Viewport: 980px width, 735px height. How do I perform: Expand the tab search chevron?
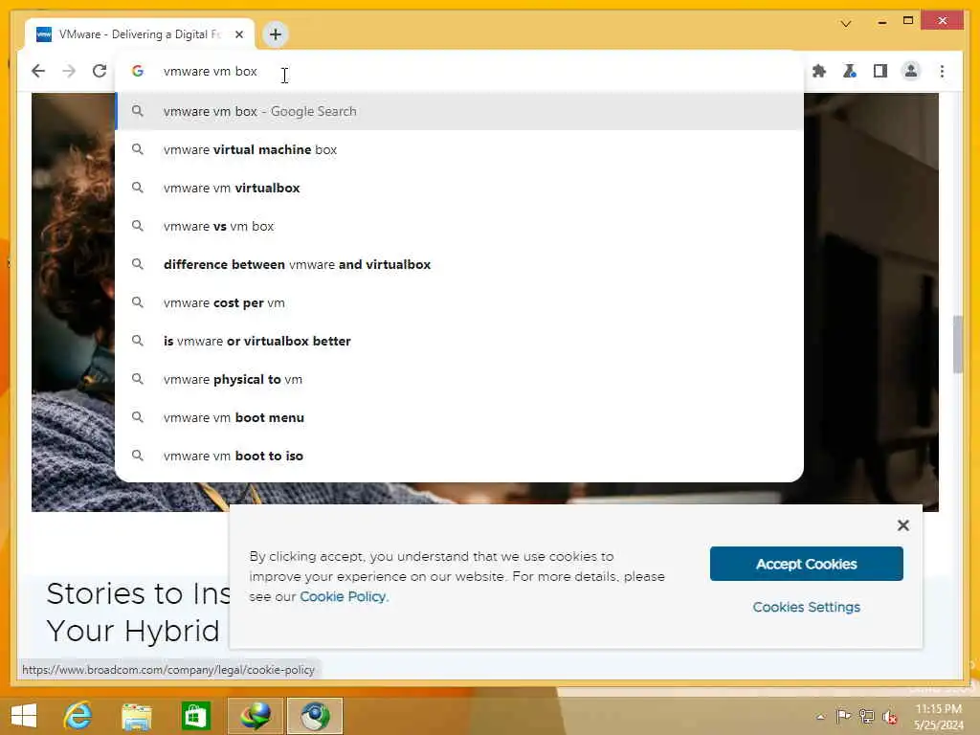pyautogui.click(x=846, y=24)
